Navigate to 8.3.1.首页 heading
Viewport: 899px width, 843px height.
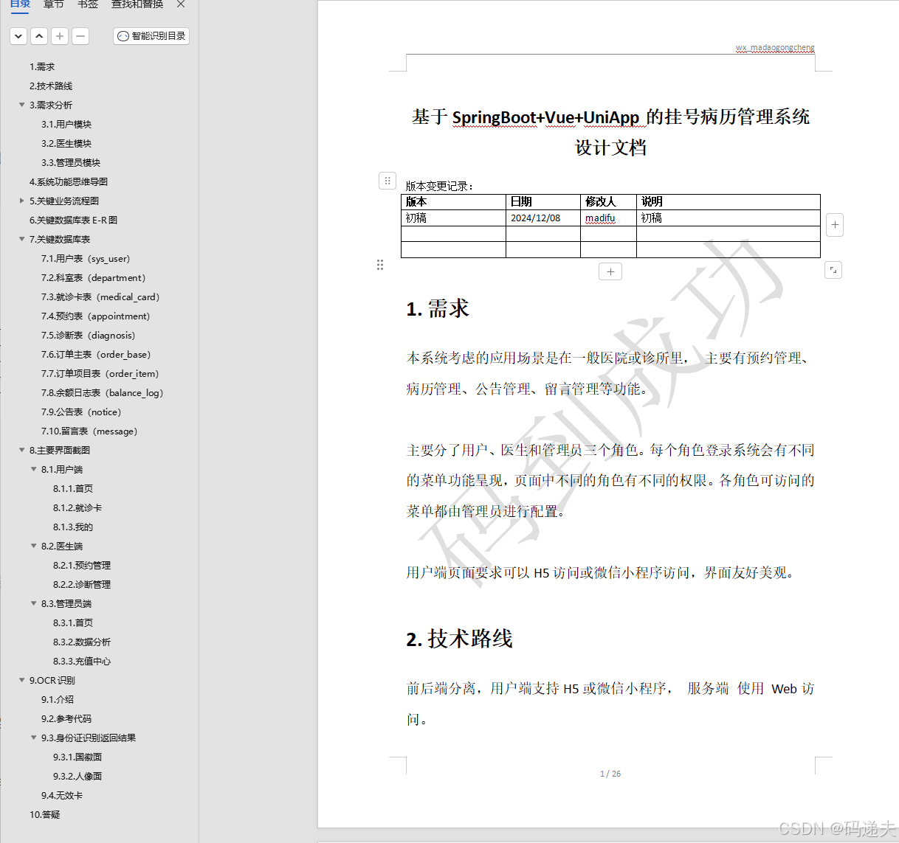73,622
